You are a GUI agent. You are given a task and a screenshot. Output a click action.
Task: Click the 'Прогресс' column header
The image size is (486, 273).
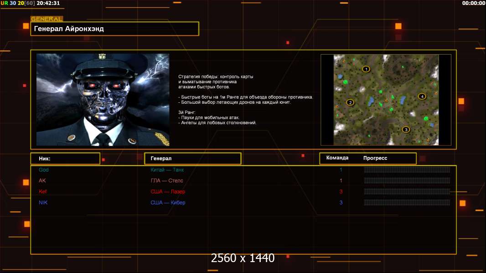pyautogui.click(x=375, y=158)
